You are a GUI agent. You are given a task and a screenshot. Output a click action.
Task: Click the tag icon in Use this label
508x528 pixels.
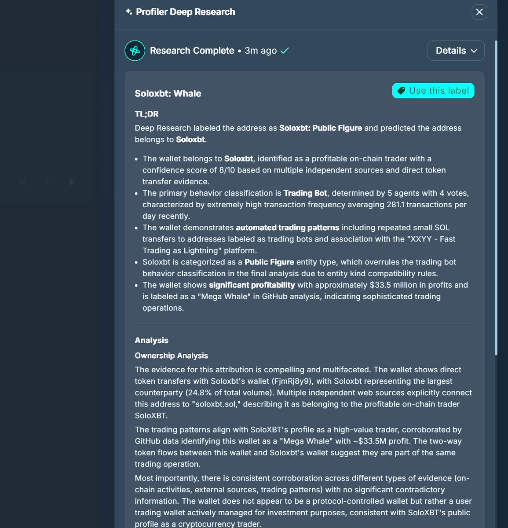point(401,91)
